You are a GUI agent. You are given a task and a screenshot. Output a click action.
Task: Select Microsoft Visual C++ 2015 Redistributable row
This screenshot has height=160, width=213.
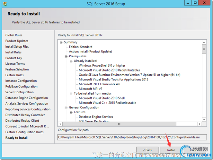(107, 103)
